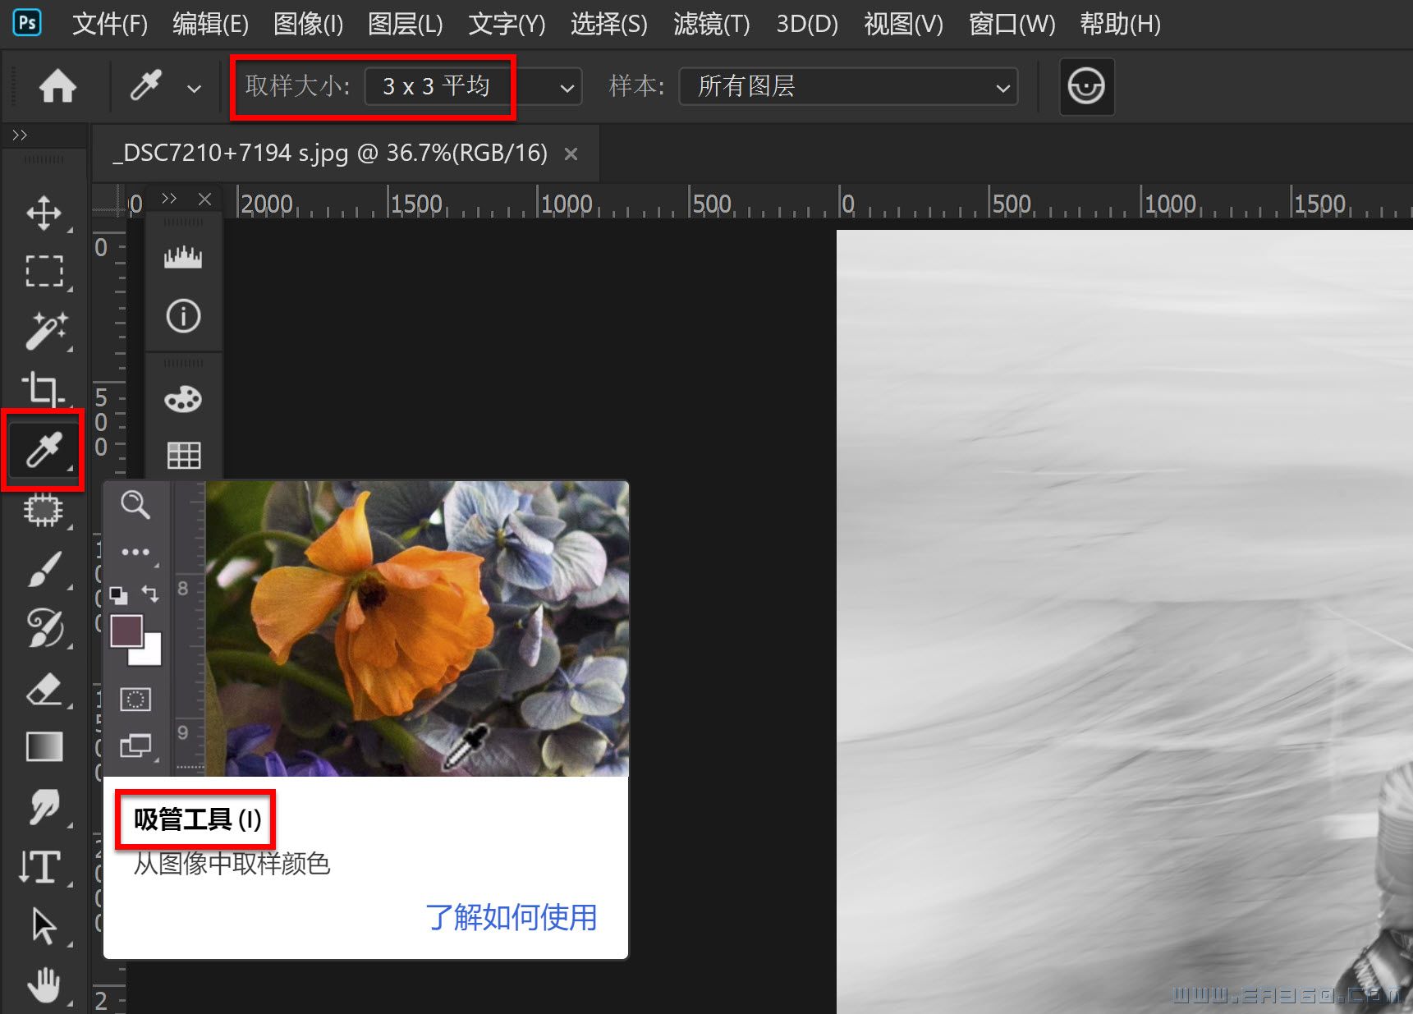This screenshot has height=1014, width=1413.
Task: Open the 帮助(H) menu
Action: tap(1120, 24)
